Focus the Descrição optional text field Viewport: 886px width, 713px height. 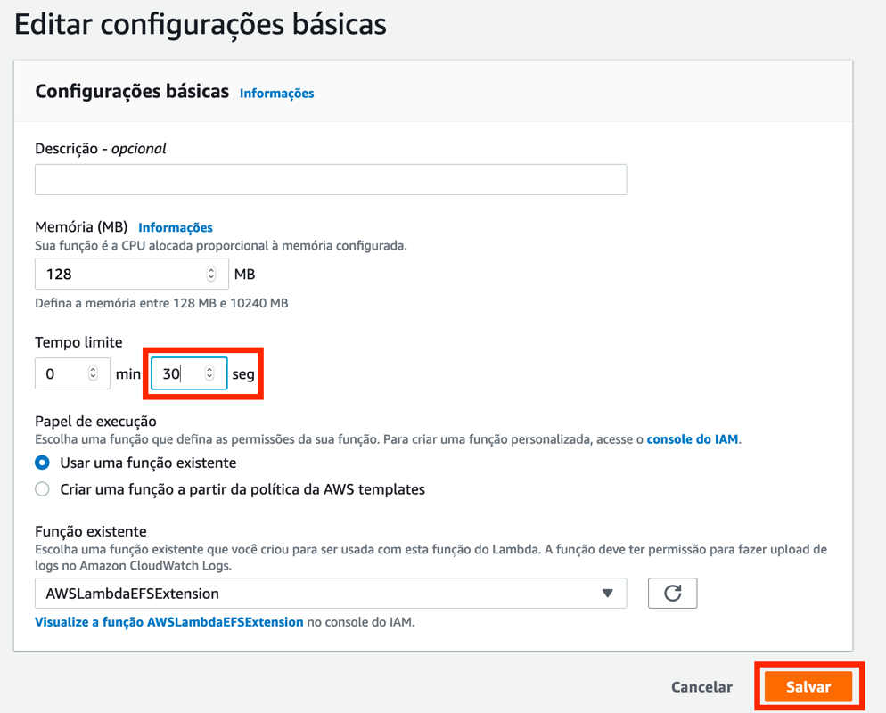[331, 180]
